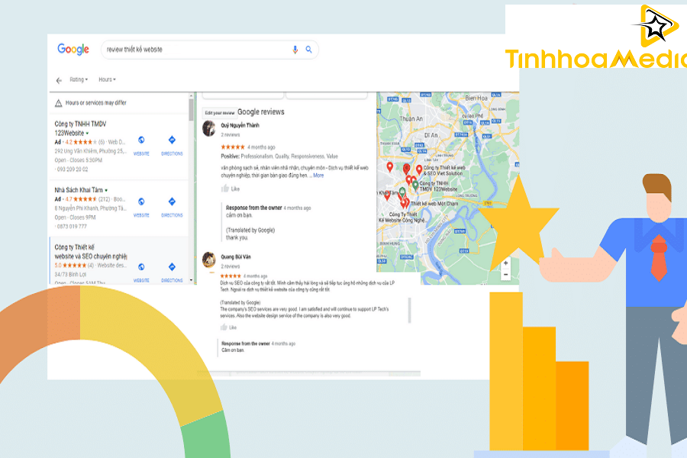Click the Google reviews heading
Image resolution: width=687 pixels, height=458 pixels.
(x=261, y=112)
